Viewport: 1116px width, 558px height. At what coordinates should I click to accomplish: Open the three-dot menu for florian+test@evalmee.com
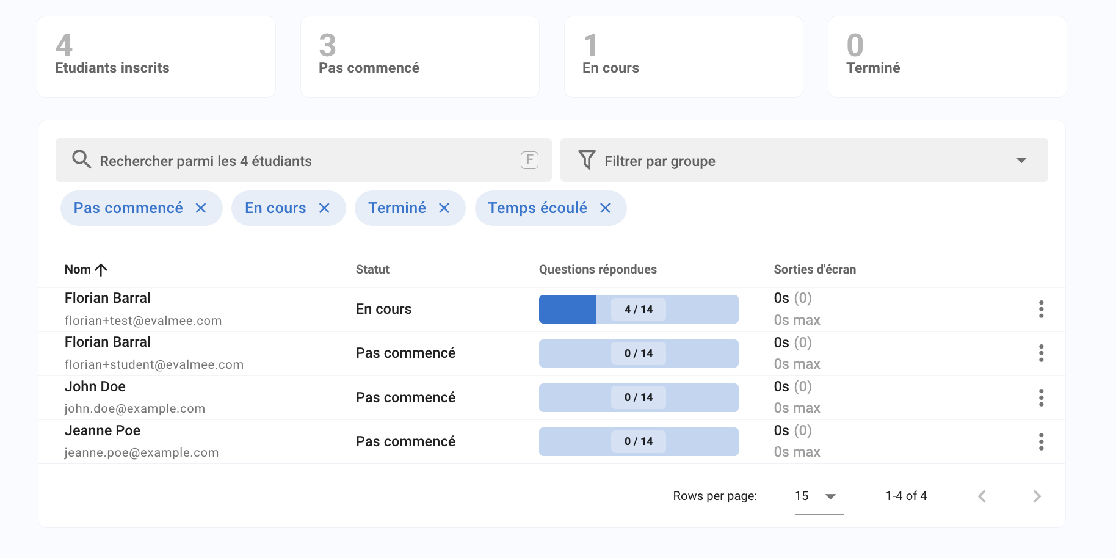tap(1041, 310)
